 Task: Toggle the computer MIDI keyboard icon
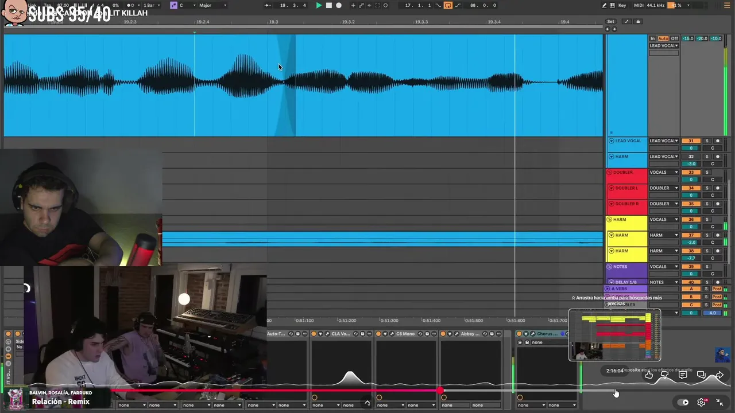(612, 5)
